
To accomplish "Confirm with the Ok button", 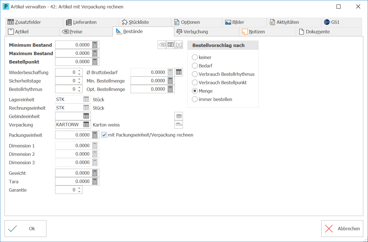I will point(25,229).
